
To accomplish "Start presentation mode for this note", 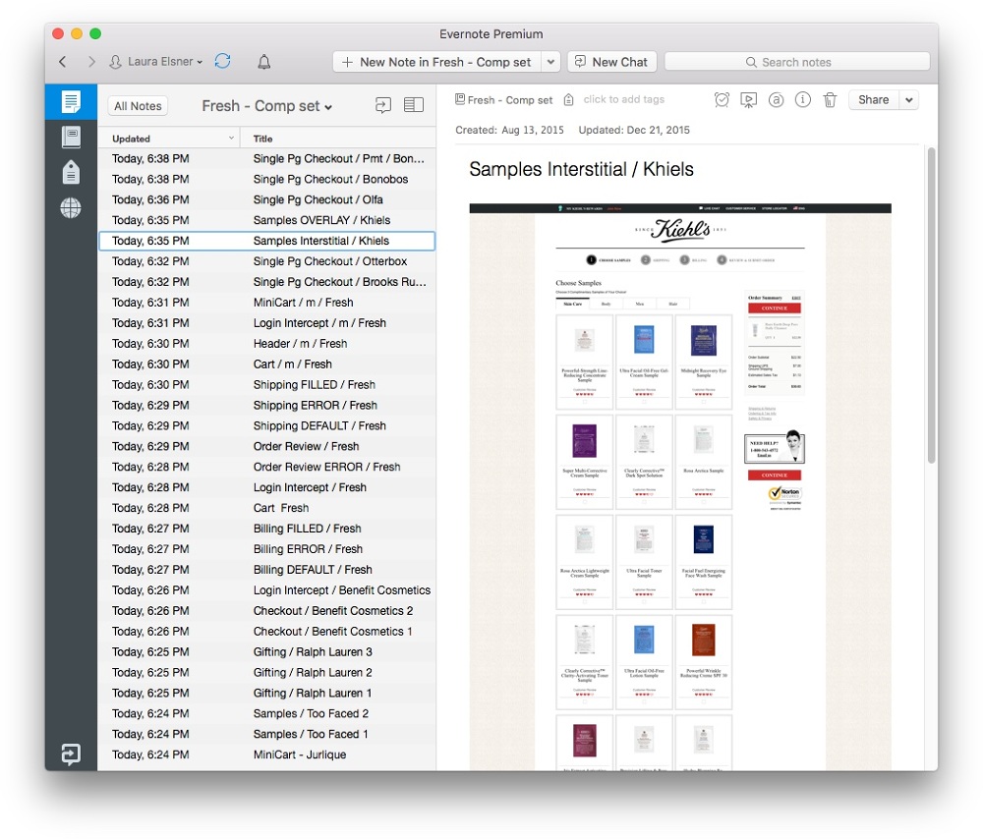I will pyautogui.click(x=748, y=100).
